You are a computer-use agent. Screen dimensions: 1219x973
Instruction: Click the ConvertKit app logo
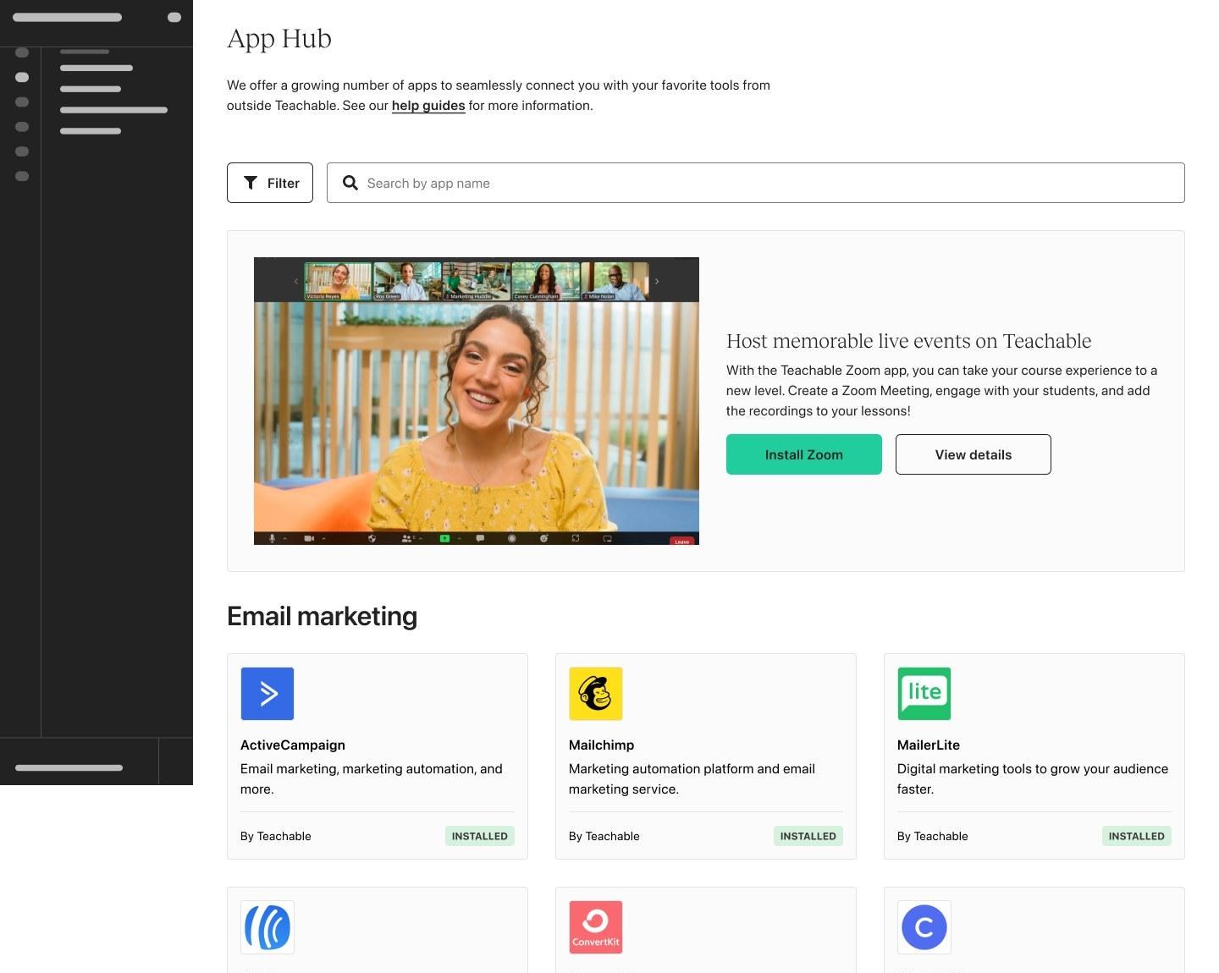[x=596, y=927]
